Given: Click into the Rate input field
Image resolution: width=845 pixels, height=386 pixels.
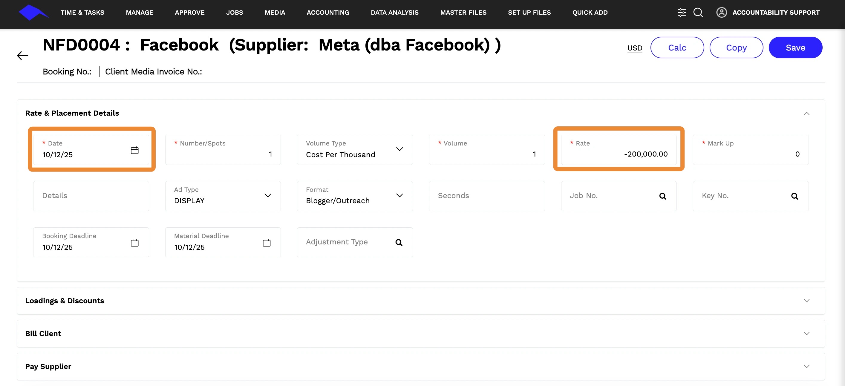Looking at the screenshot, I should pos(618,154).
